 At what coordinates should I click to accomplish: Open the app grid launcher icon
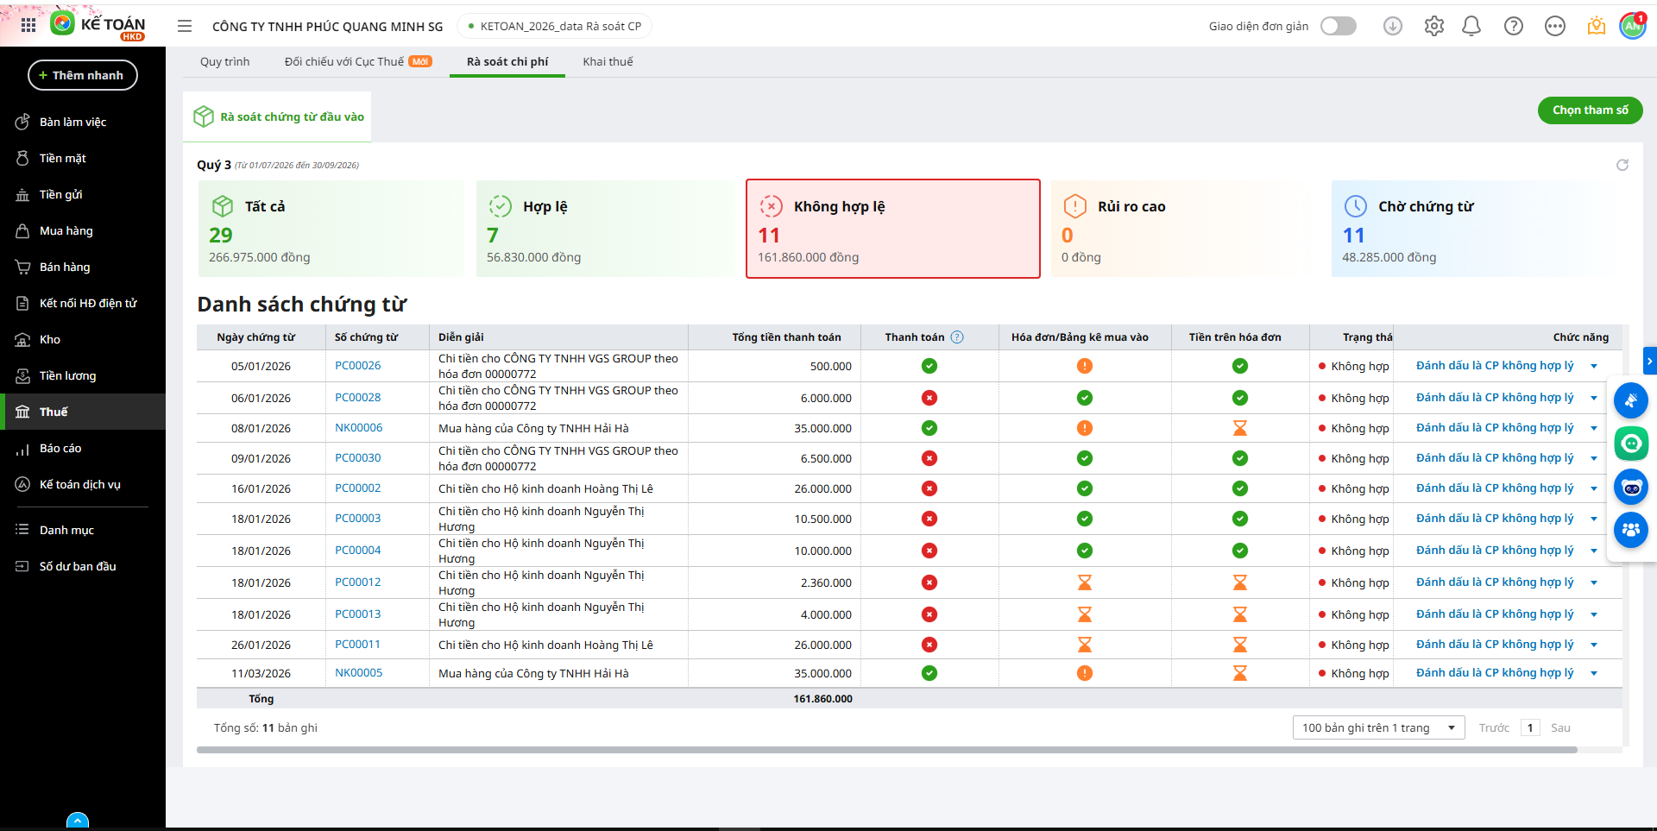coord(28,26)
